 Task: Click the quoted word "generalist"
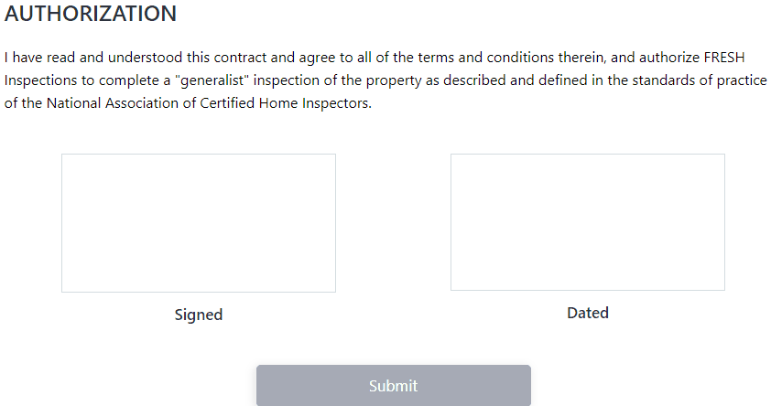click(x=216, y=80)
